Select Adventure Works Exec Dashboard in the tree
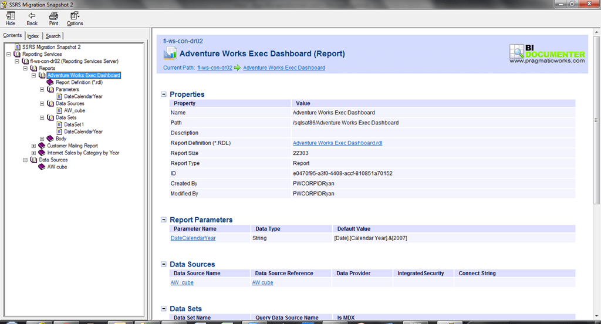 point(83,75)
